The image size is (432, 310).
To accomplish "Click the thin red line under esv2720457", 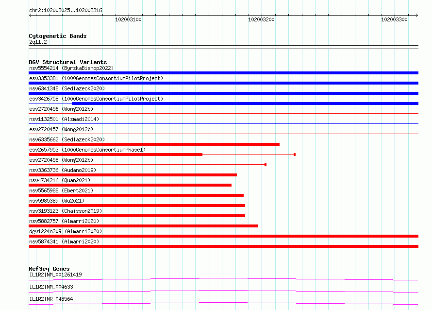I will 223,134.
